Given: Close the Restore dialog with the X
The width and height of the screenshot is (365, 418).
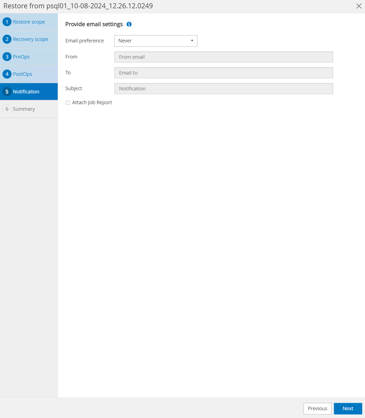Looking at the screenshot, I should (x=359, y=6).
